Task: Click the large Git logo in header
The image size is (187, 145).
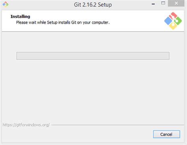Action: (x=173, y=21)
